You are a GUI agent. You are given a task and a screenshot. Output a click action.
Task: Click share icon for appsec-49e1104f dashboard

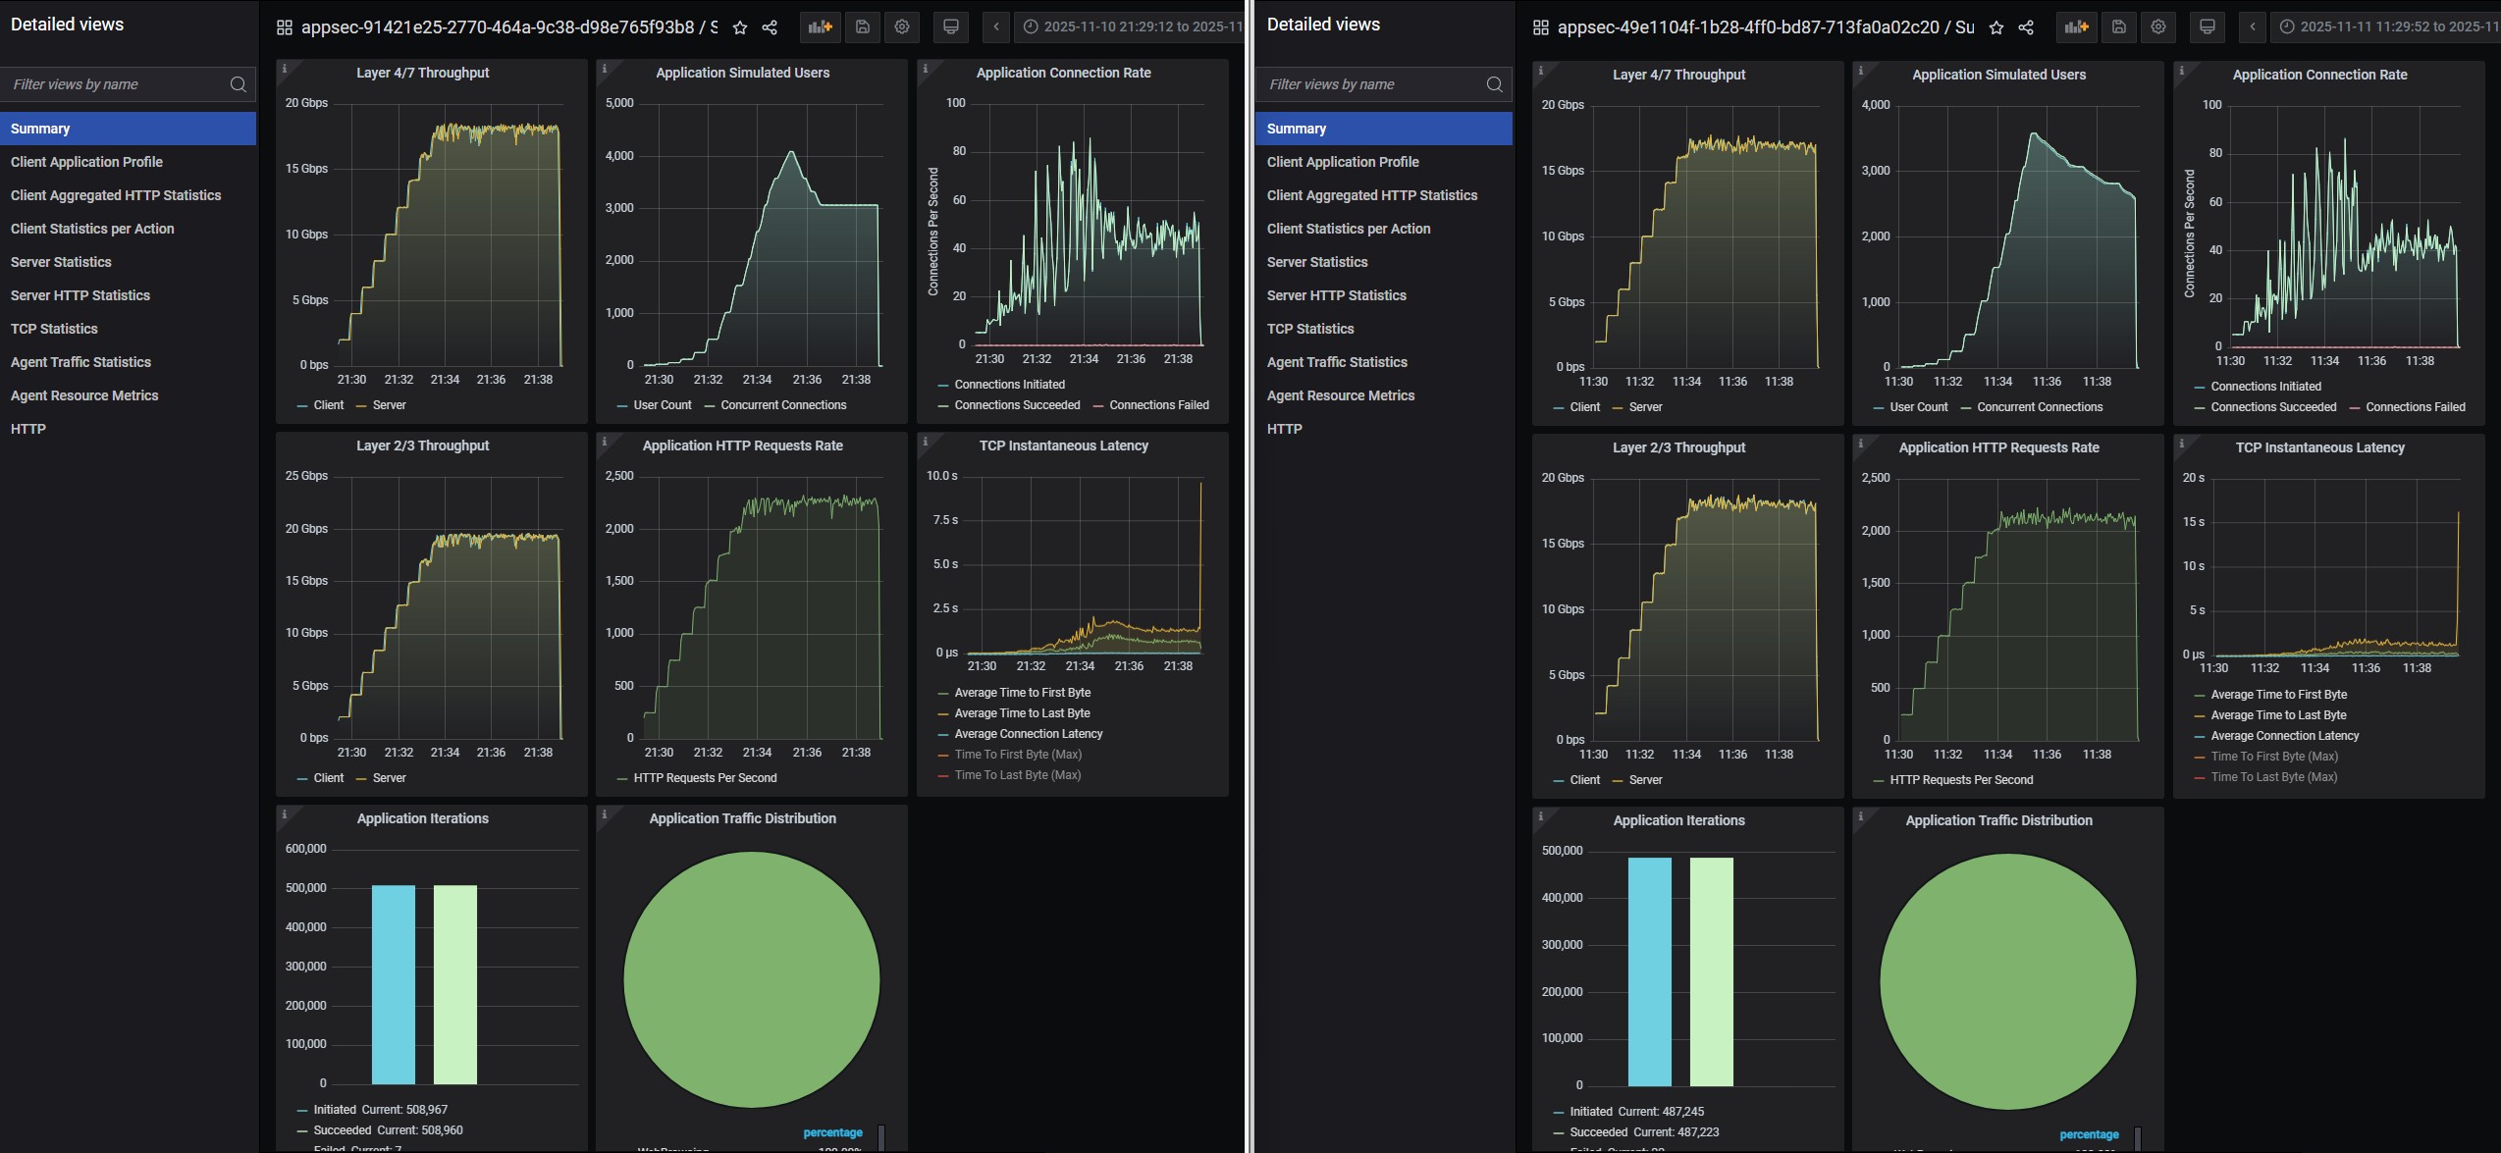2026,27
